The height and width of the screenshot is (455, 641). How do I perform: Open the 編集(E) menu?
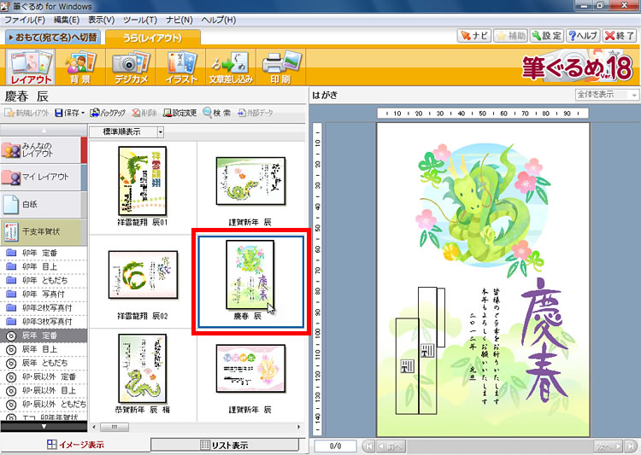click(67, 20)
